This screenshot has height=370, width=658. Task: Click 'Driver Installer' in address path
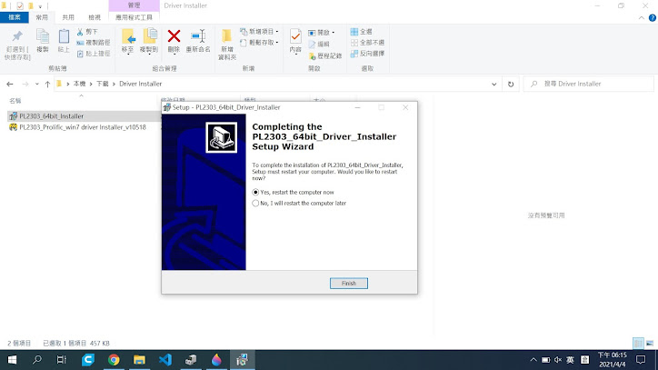pyautogui.click(x=140, y=84)
